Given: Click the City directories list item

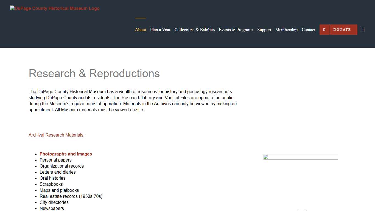Looking at the screenshot, I should click(x=54, y=202).
